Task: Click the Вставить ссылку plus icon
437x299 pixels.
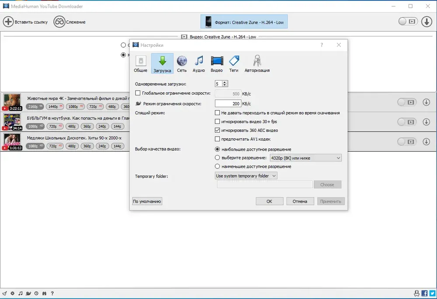Action: pyautogui.click(x=8, y=22)
